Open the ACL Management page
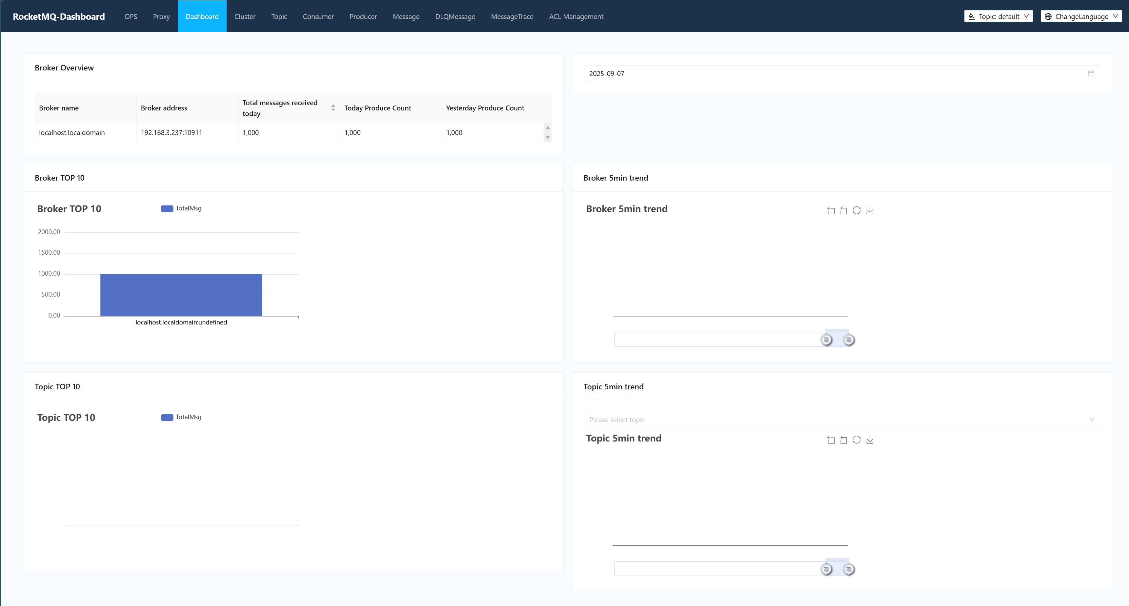 (576, 16)
